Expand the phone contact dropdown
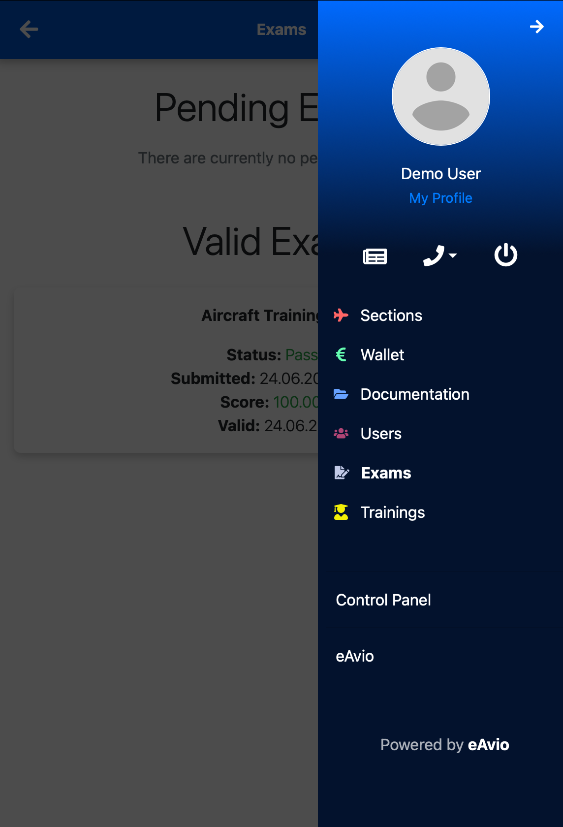 (x=440, y=255)
